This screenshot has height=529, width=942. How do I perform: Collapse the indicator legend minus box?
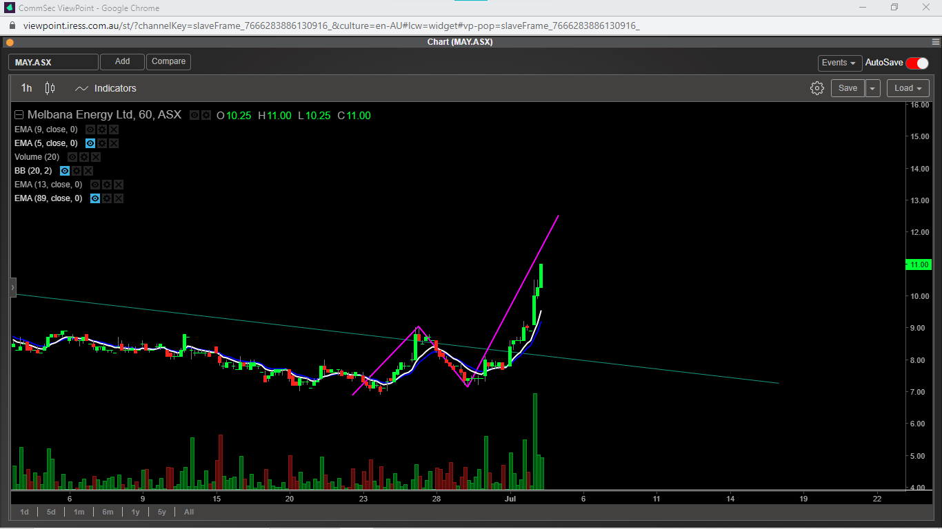coord(19,116)
